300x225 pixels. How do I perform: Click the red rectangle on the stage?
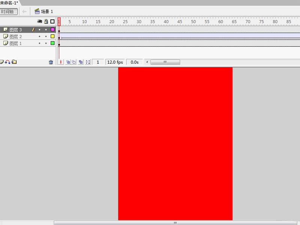click(175, 144)
